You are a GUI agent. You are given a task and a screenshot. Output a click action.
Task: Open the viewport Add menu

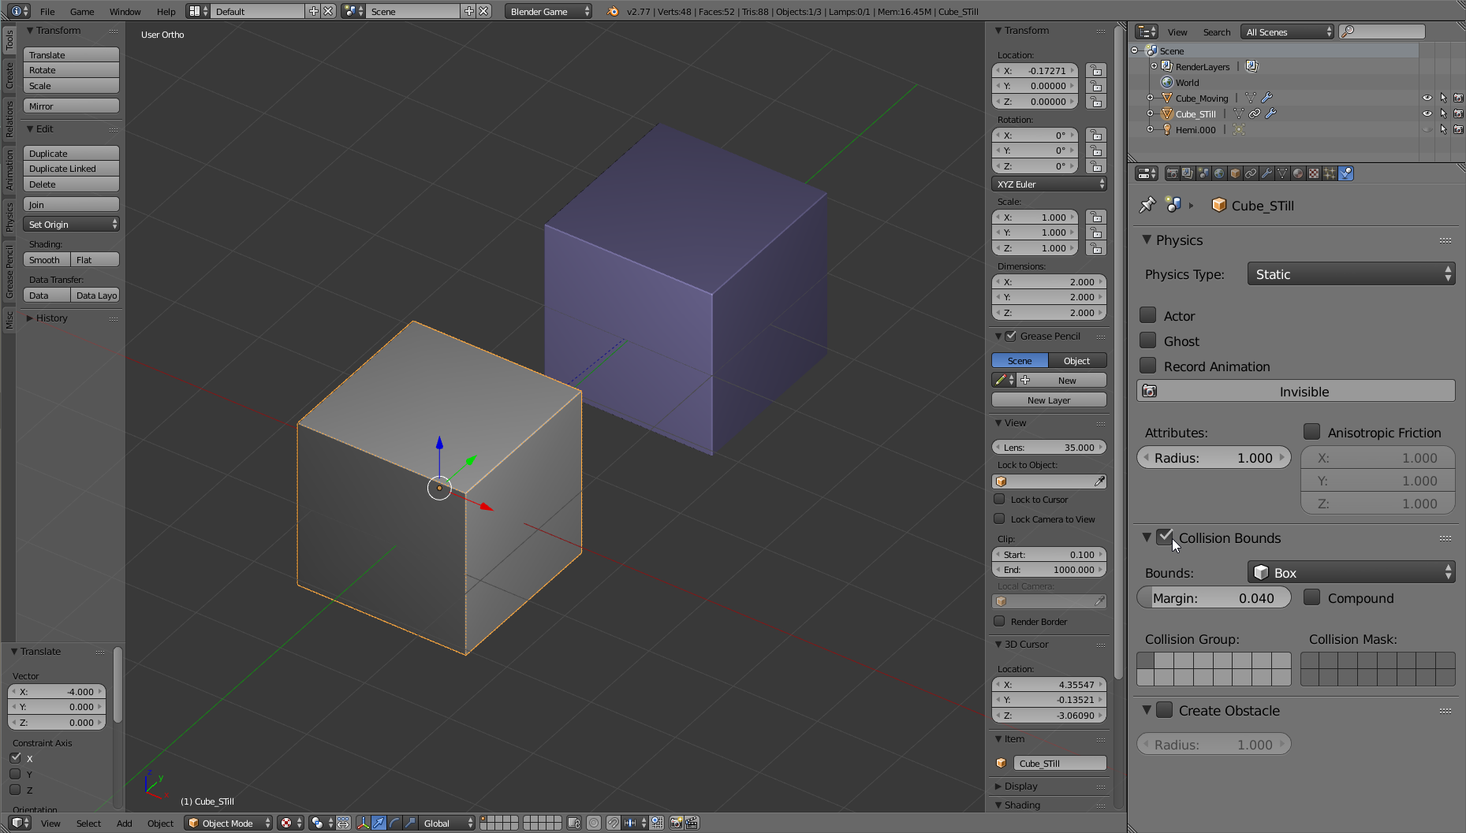pos(124,824)
